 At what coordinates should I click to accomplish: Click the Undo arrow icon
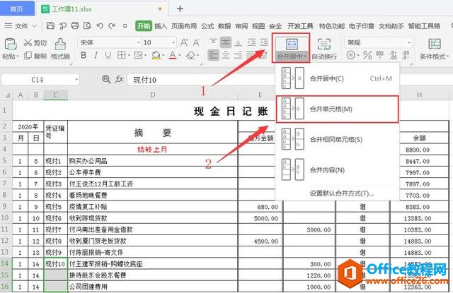coord(100,26)
